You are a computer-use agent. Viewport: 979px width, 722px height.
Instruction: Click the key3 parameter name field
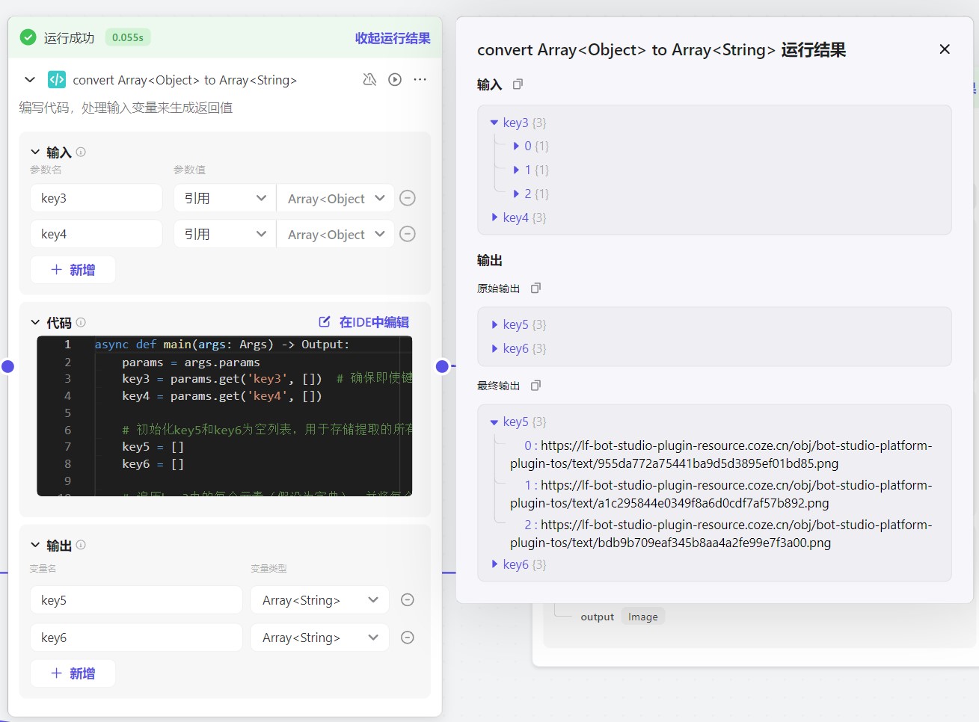tap(96, 198)
